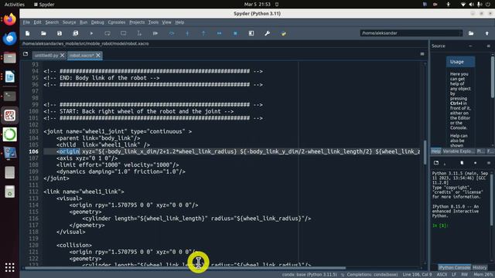Click the debugger execute current line icon
Viewport: 495px width, 278px height.
(172, 33)
